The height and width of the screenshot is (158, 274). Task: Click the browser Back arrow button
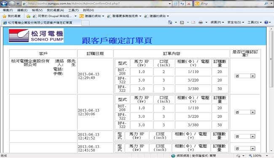(4, 3)
